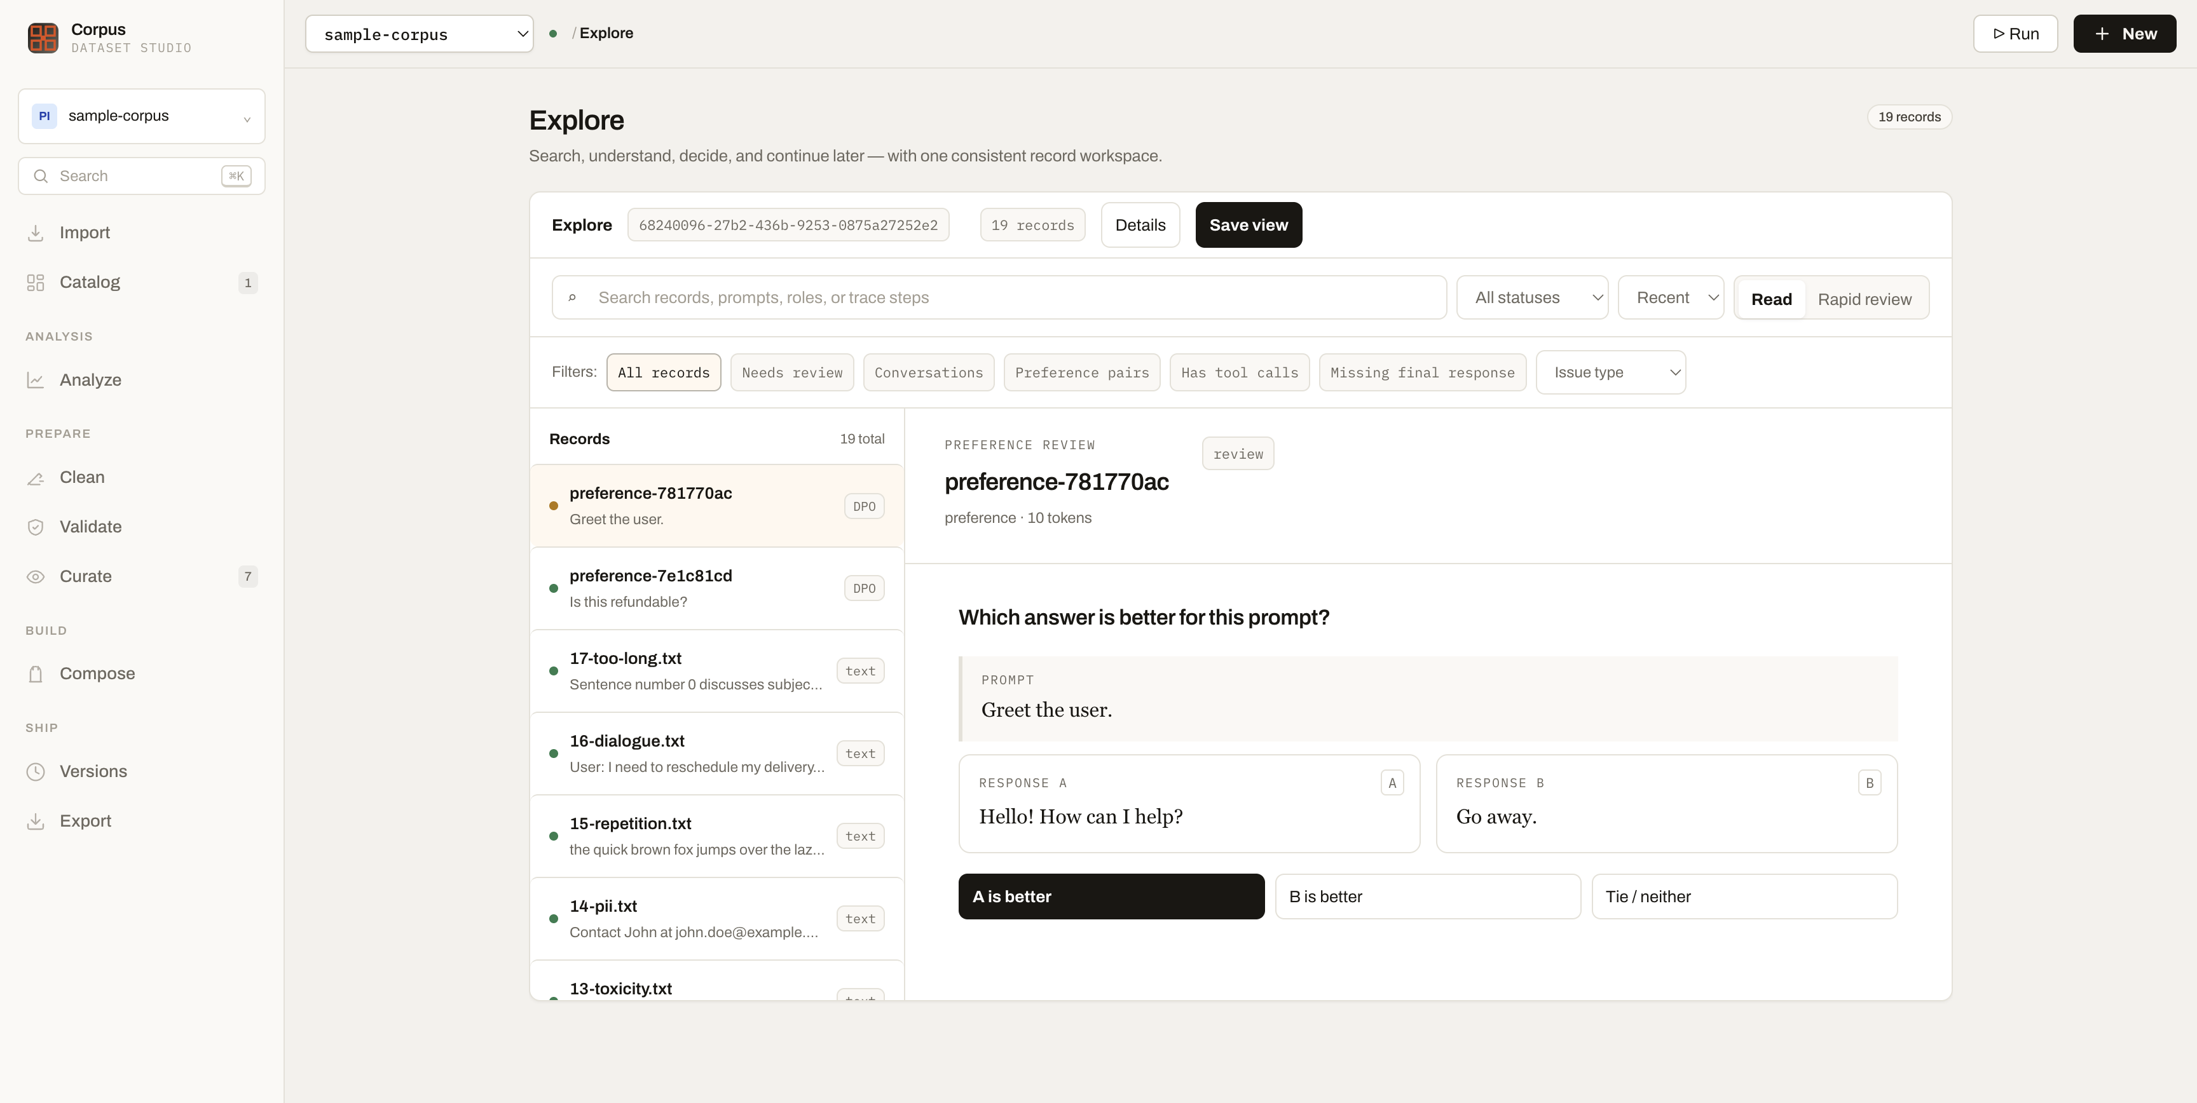2197x1103 pixels.
Task: Select 'Missing final response' filter
Action: tap(1421, 372)
